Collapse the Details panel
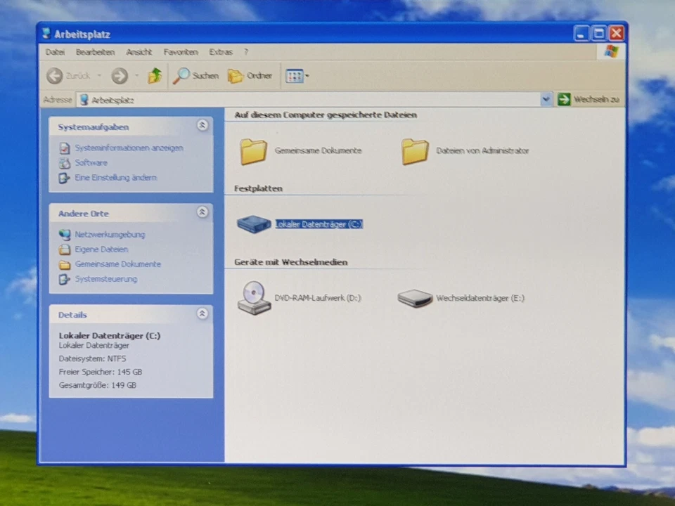Image resolution: width=675 pixels, height=506 pixels. 202,313
